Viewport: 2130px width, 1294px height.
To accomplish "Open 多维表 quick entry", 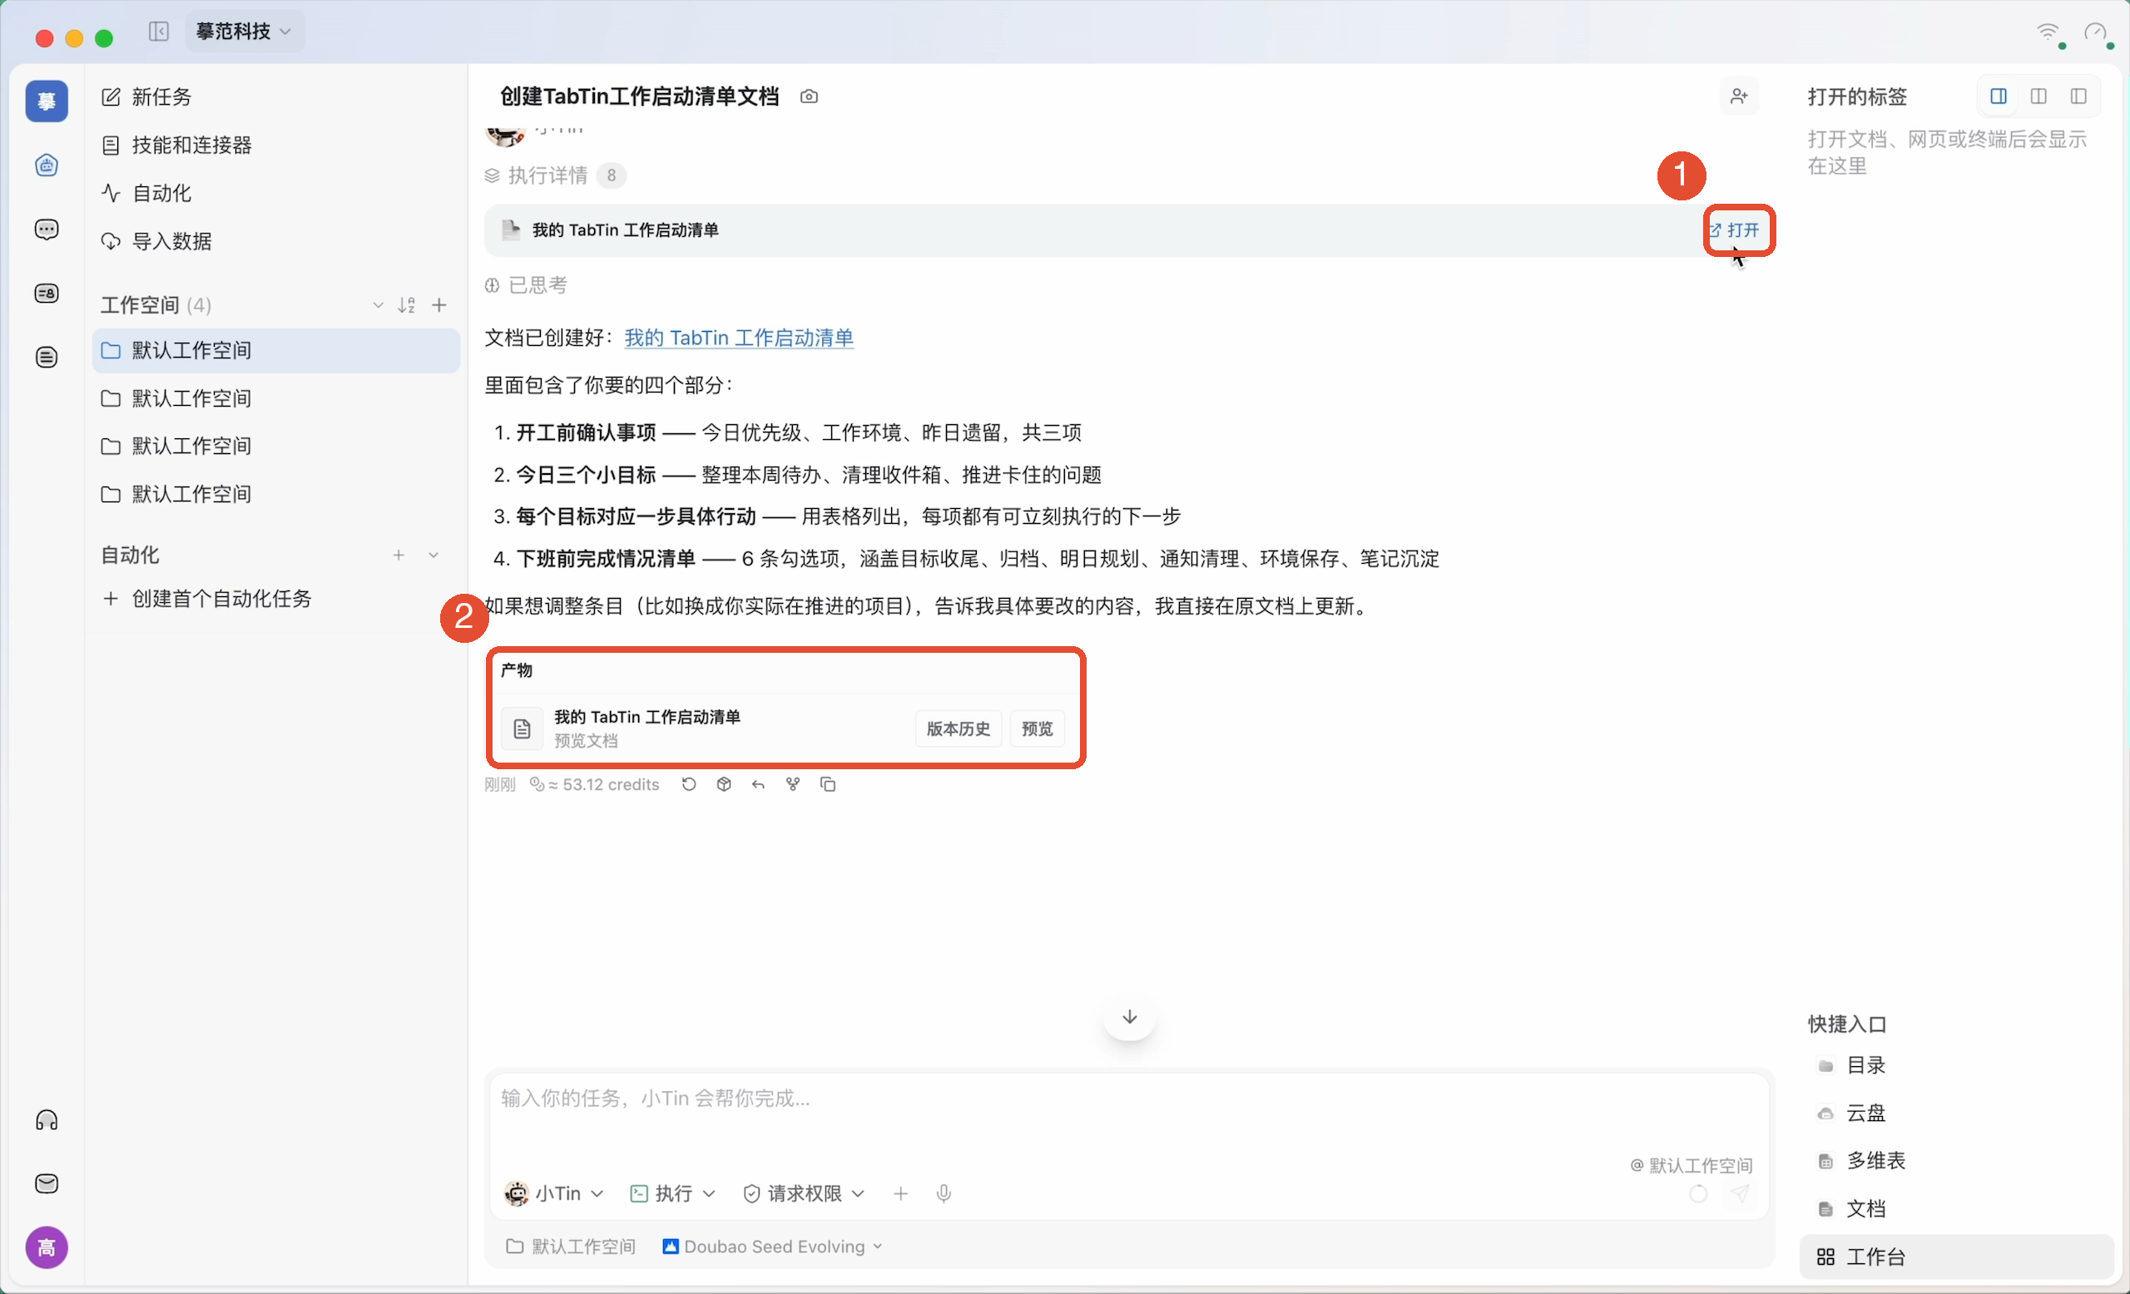I will tap(1957, 1160).
